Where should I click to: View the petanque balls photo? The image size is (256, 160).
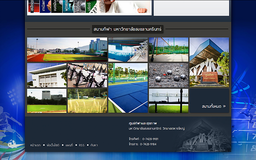[168, 75]
